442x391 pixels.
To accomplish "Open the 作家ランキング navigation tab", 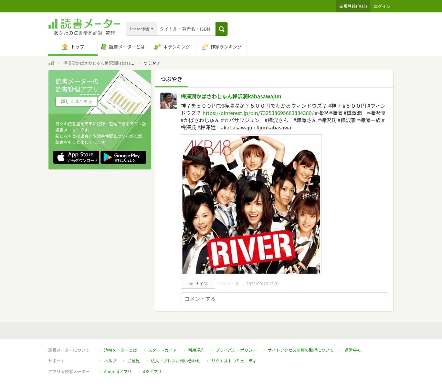I will pyautogui.click(x=222, y=47).
